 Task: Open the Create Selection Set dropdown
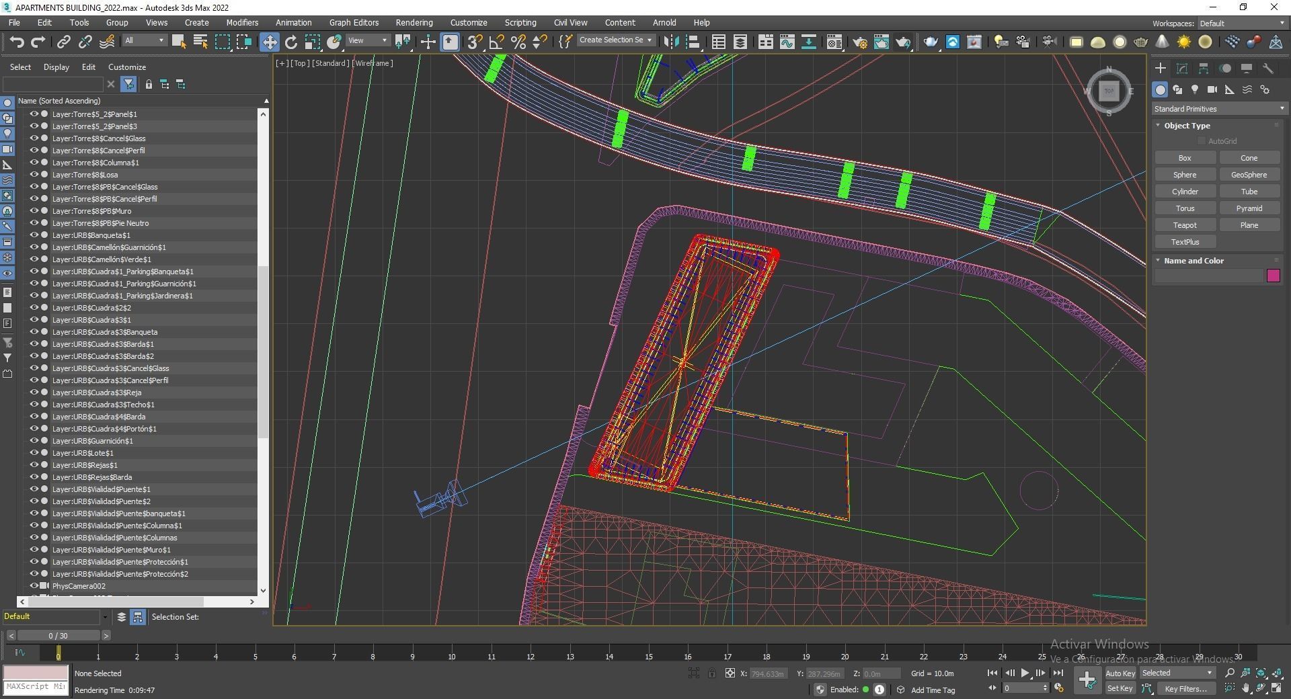616,40
